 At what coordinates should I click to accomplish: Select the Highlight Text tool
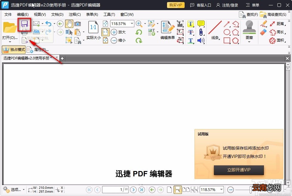pos(191,24)
